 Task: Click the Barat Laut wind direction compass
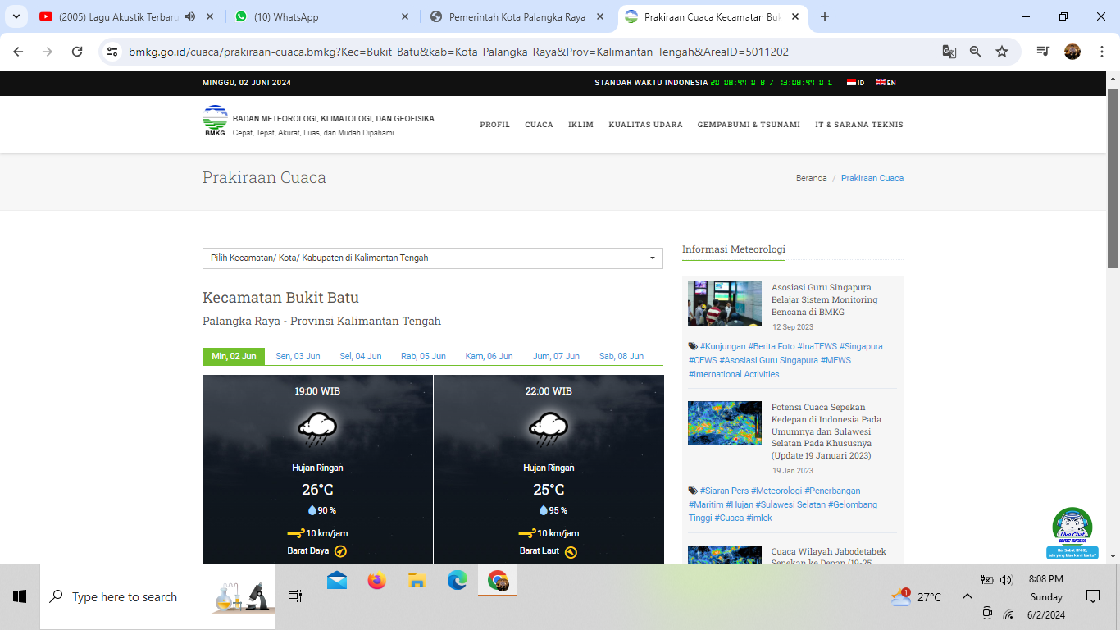pyautogui.click(x=571, y=551)
